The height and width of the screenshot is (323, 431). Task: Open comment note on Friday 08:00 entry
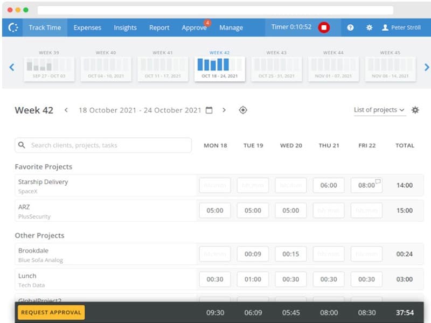tap(378, 181)
